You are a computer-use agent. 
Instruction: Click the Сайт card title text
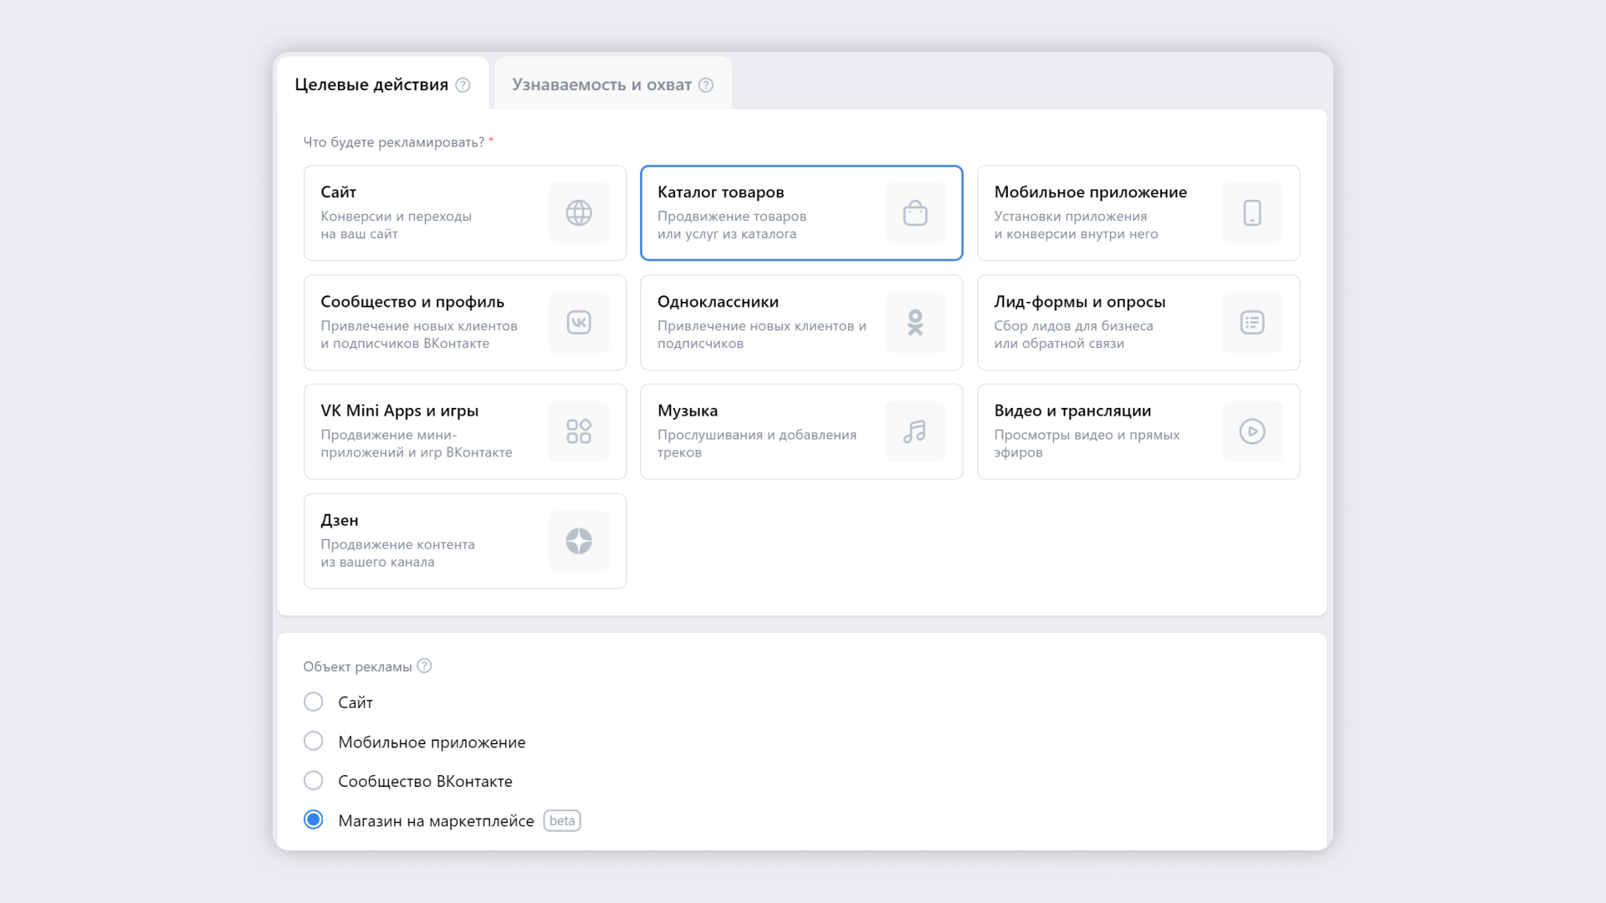[339, 192]
